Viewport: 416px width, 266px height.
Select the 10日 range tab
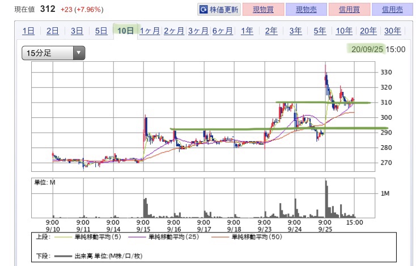[125, 31]
